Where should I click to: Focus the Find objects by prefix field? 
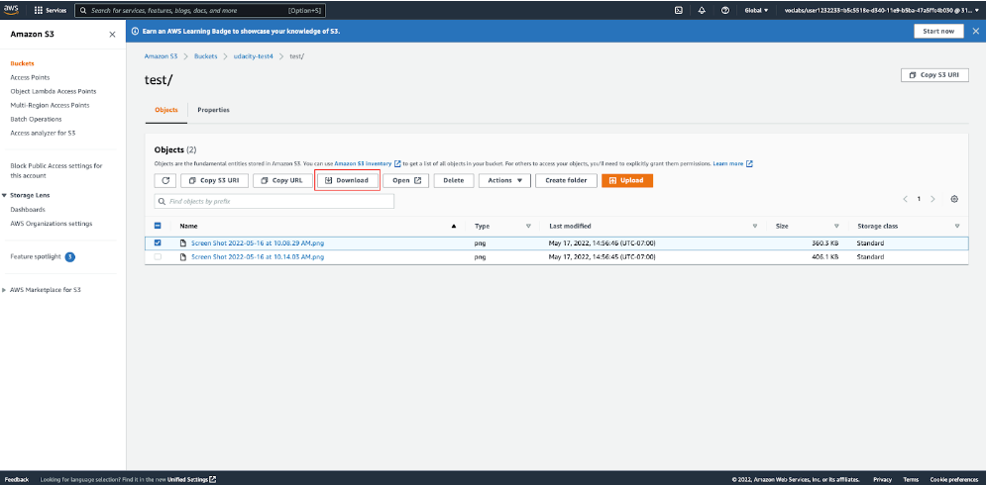point(274,201)
